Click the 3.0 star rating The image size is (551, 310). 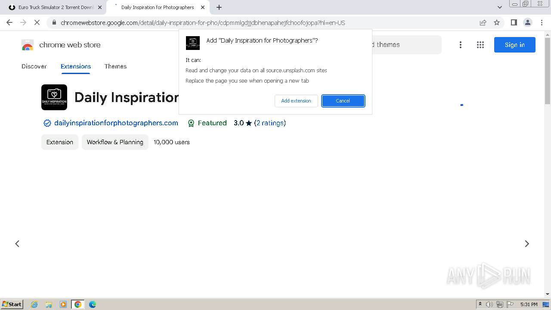(243, 123)
